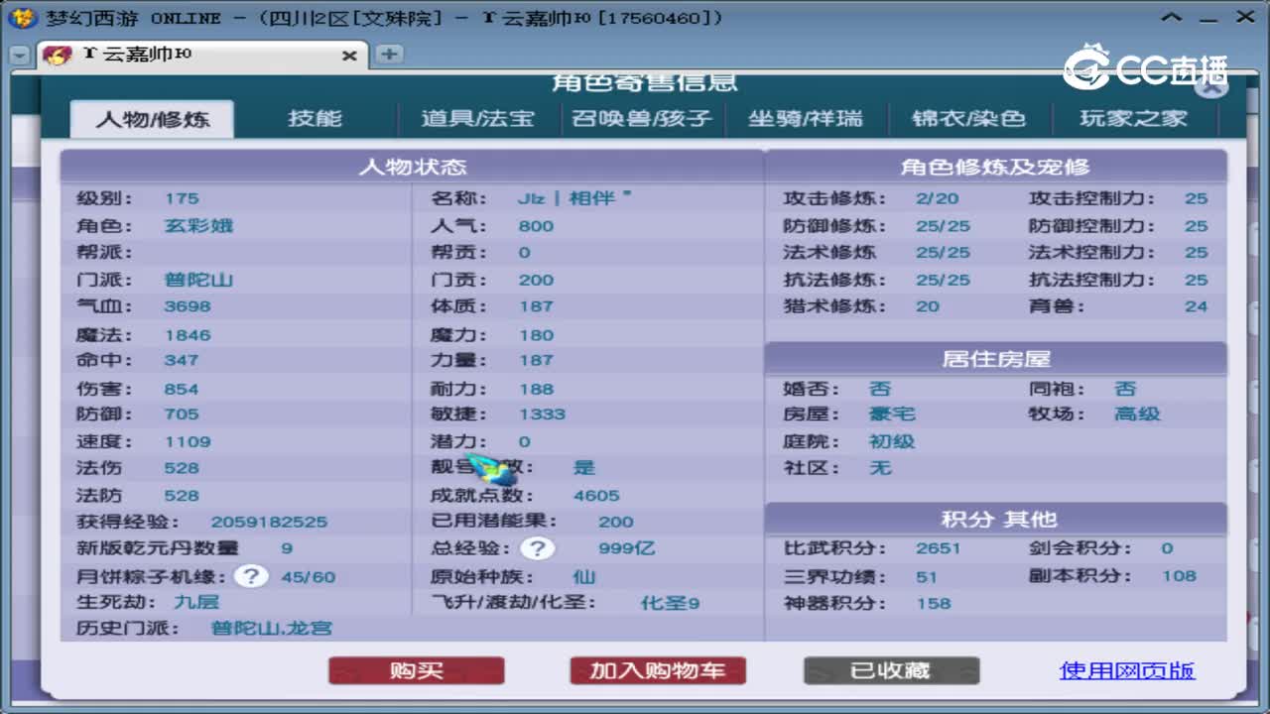The width and height of the screenshot is (1270, 714).
Task: Click the 育兽 value 24
Action: 1197,306
